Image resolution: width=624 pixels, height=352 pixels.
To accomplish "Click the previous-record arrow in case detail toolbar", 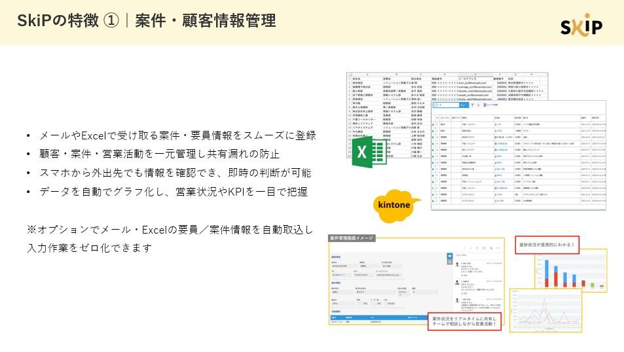I will coord(464,249).
